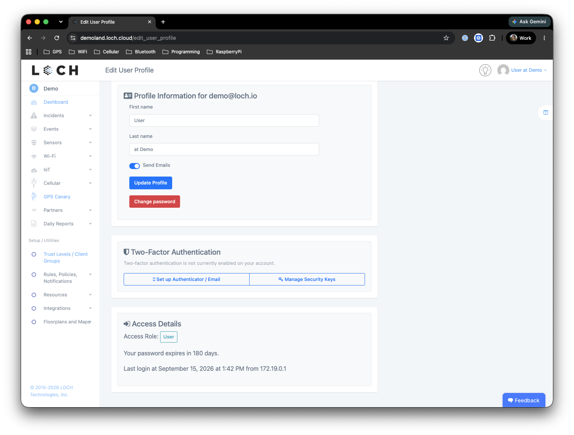Expand the Daily Reports menu

tap(90, 224)
